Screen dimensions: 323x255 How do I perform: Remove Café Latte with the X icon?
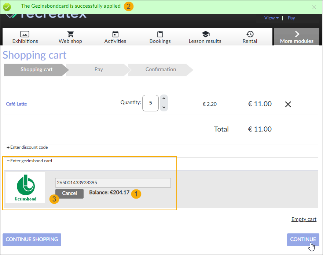tap(288, 104)
